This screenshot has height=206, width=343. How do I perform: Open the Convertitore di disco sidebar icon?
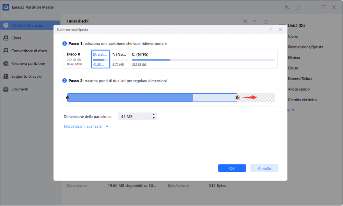pyautogui.click(x=6, y=51)
